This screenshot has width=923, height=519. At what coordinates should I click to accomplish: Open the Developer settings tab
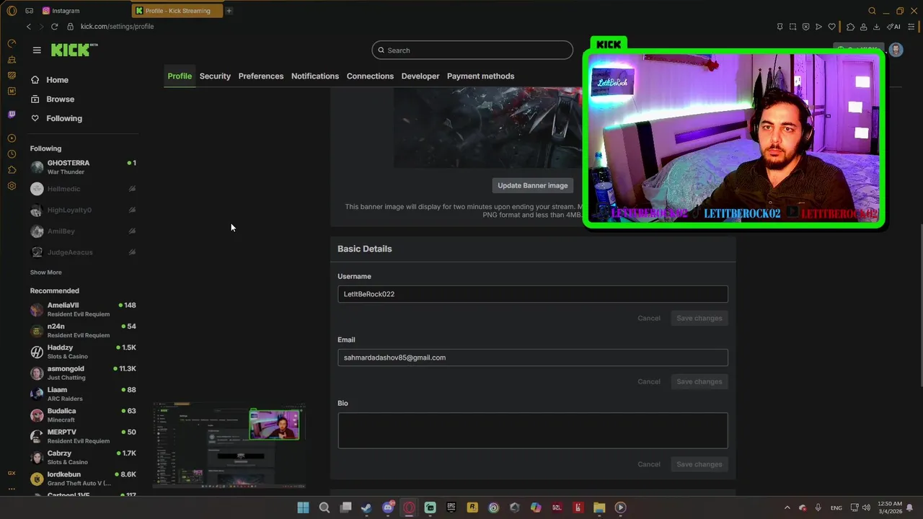point(420,76)
